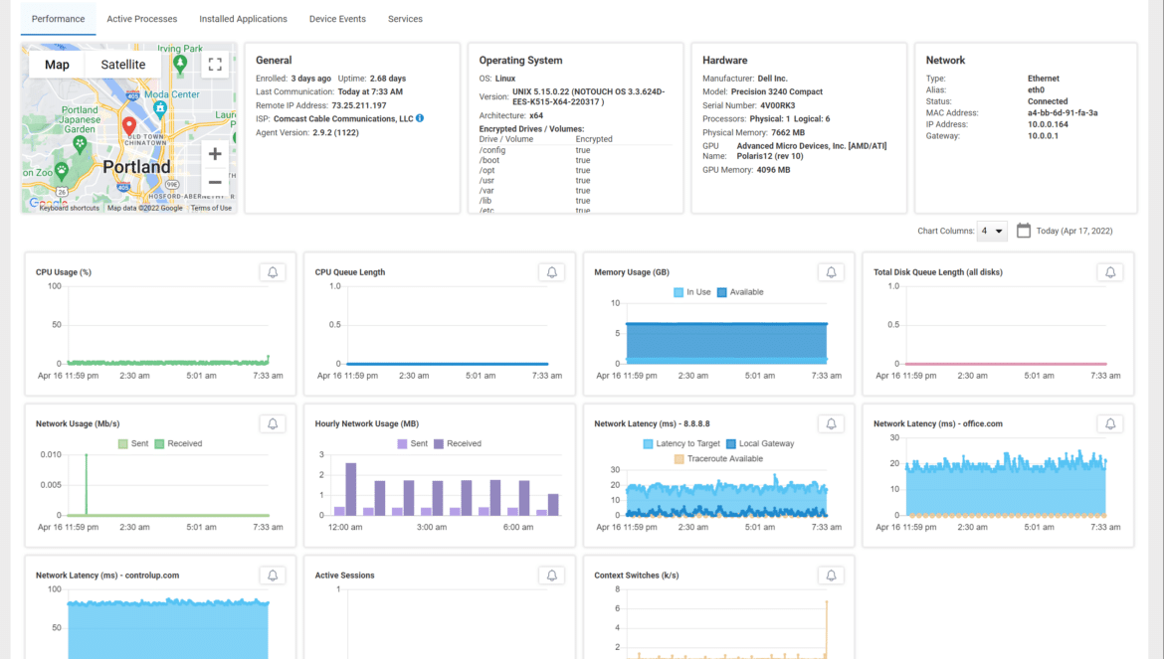Click the Gateway value 10.0.0.1
This screenshot has height=659, width=1164.
[x=1043, y=135]
